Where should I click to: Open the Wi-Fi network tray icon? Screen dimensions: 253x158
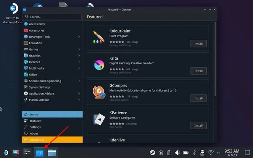pyautogui.click(x=211, y=152)
